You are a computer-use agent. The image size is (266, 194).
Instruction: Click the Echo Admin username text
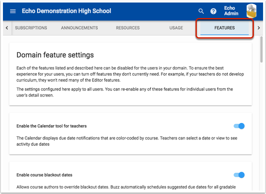(x=231, y=11)
